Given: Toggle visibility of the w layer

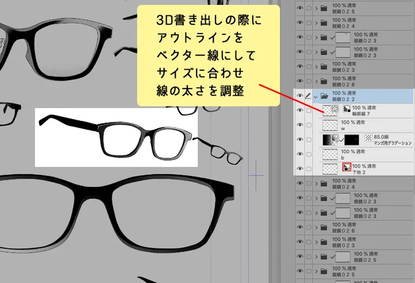Looking at the screenshot, I should point(300,125).
